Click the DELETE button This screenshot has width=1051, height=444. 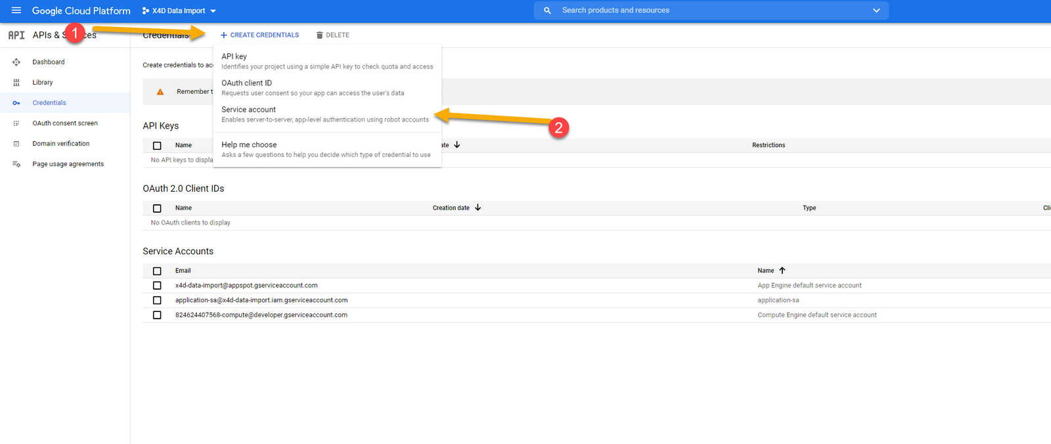pyautogui.click(x=332, y=35)
